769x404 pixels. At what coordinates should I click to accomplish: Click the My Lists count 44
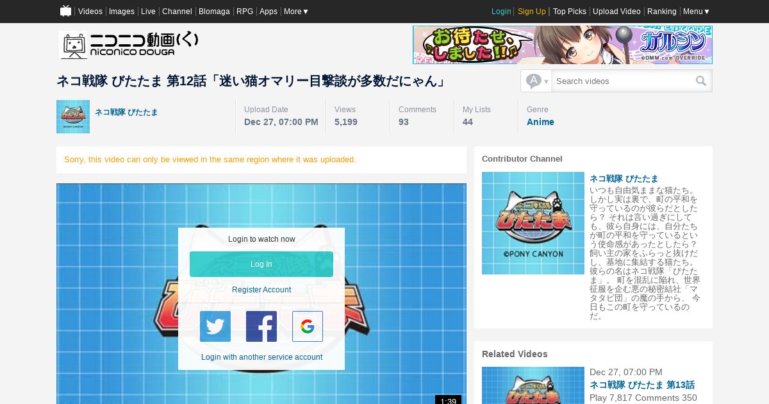[468, 122]
